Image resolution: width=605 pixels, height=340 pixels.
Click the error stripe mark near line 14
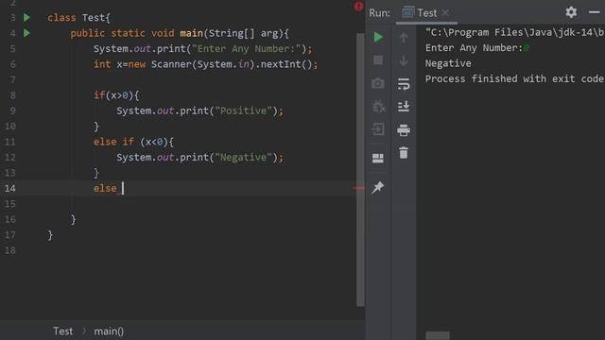tap(358, 188)
